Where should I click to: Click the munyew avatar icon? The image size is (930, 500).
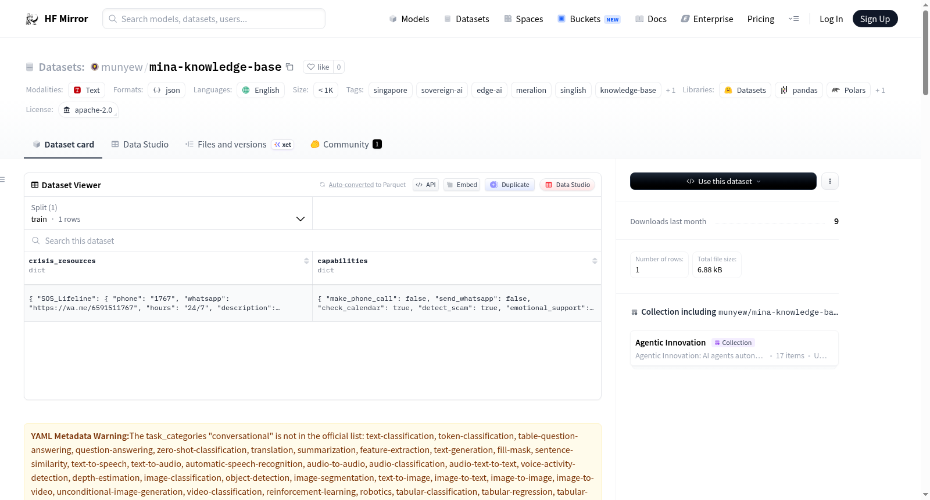tap(95, 67)
